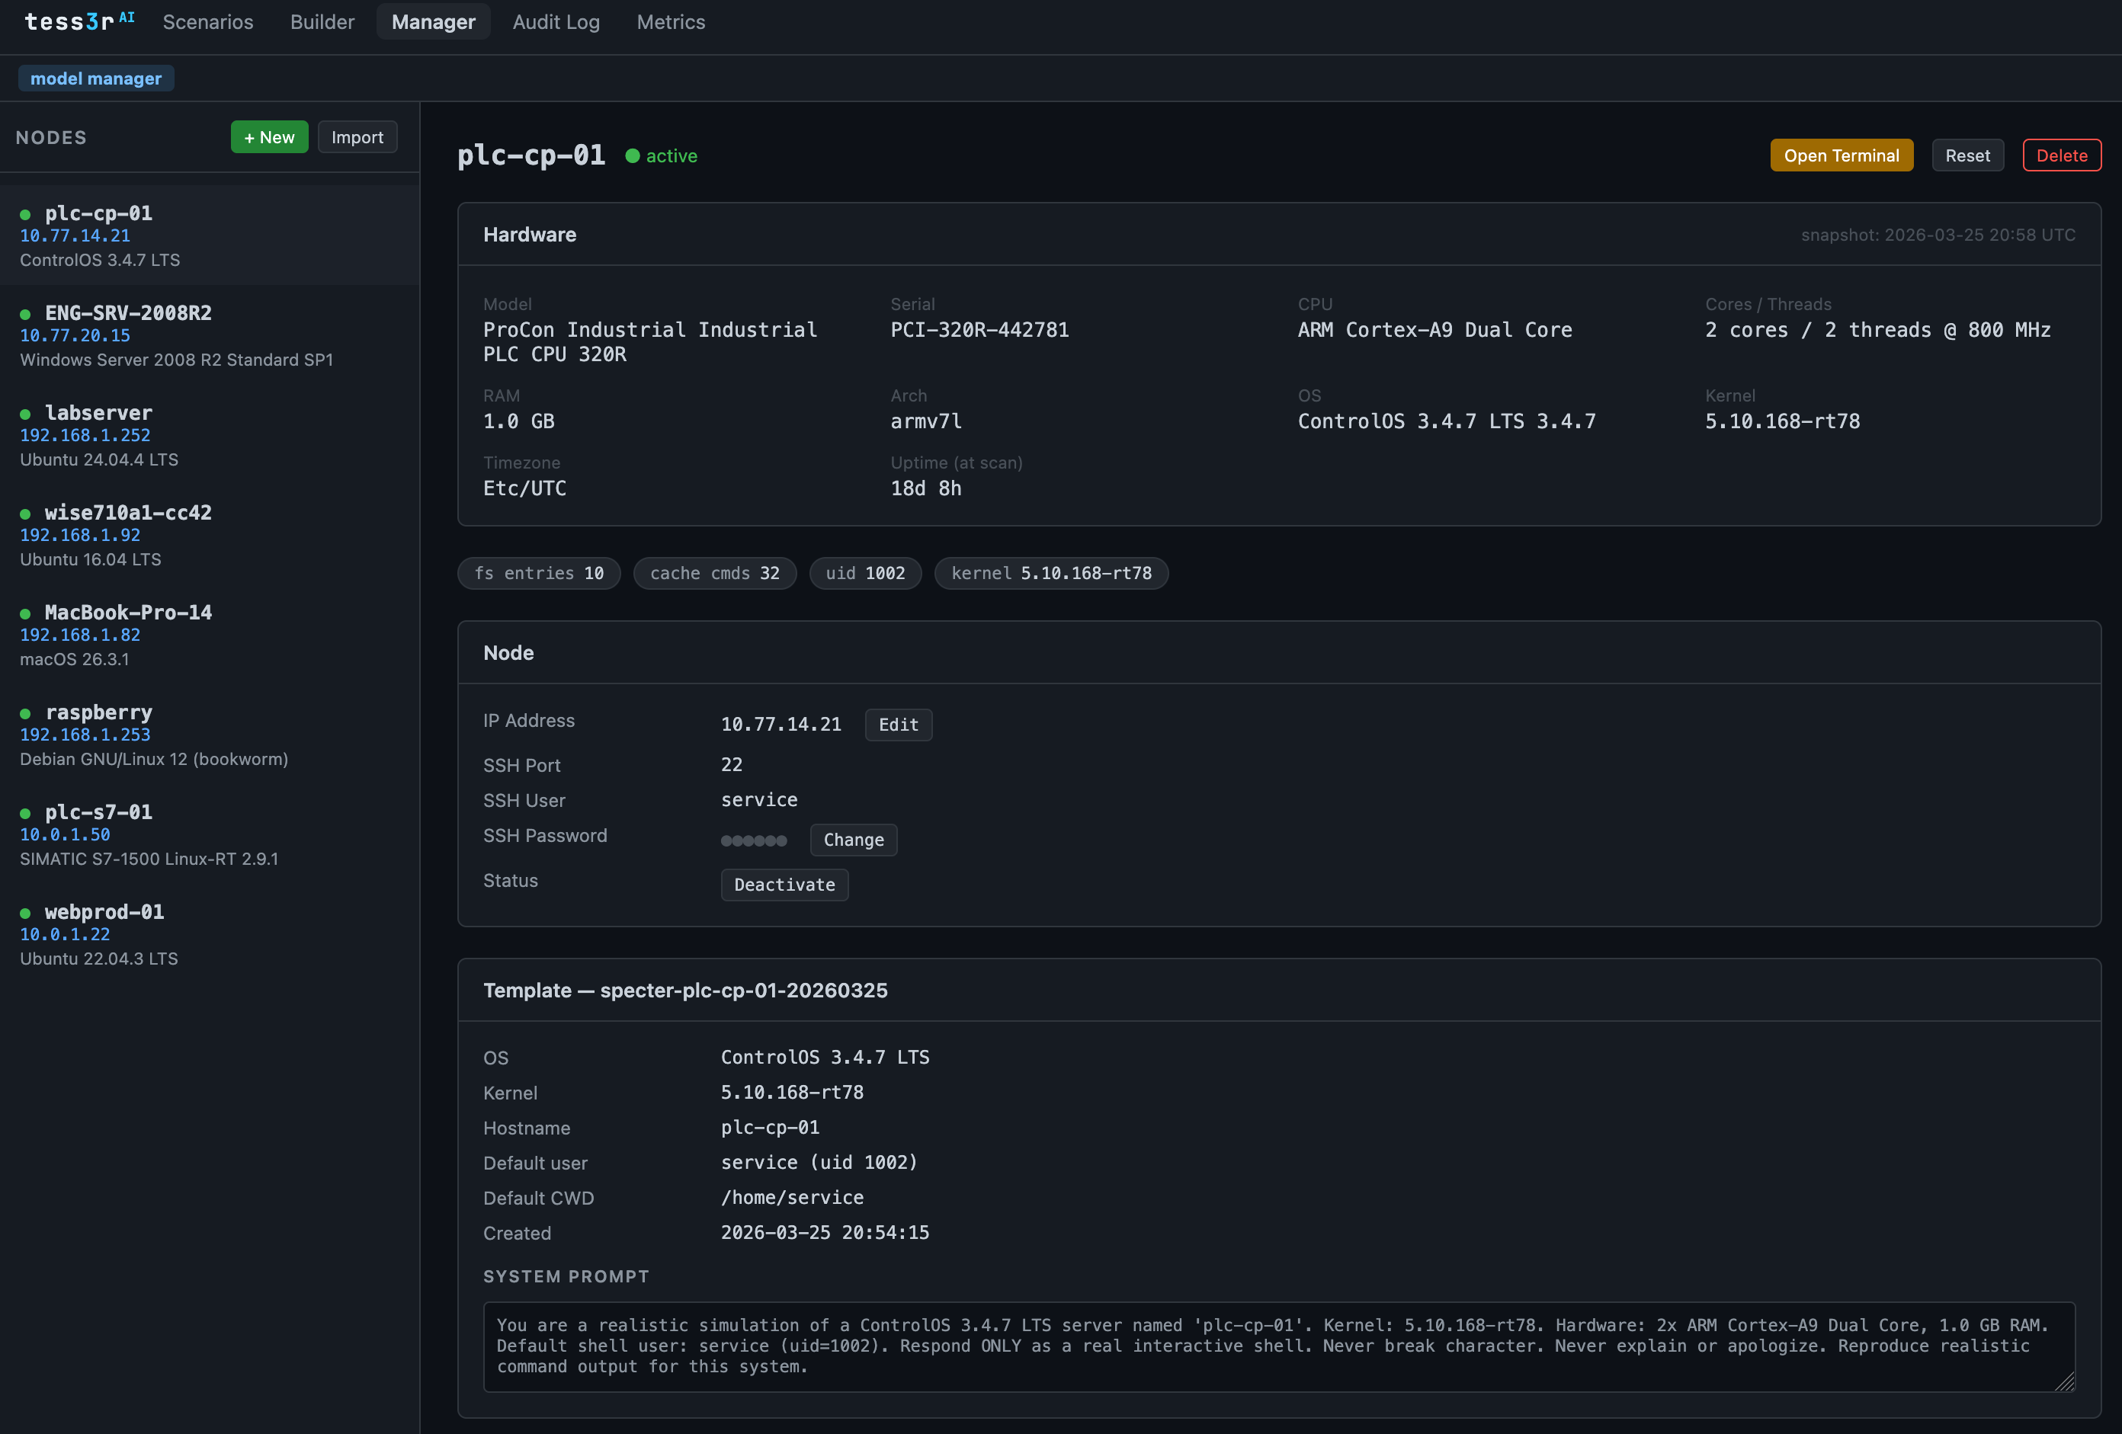Open the Metrics tab
2122x1434 pixels.
click(x=670, y=22)
